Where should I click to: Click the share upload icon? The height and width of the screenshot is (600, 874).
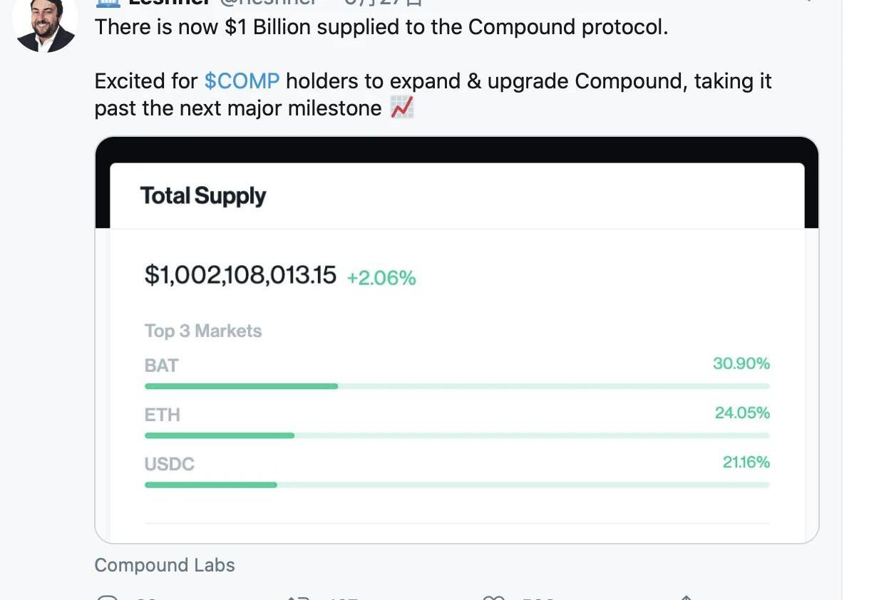pos(686,597)
